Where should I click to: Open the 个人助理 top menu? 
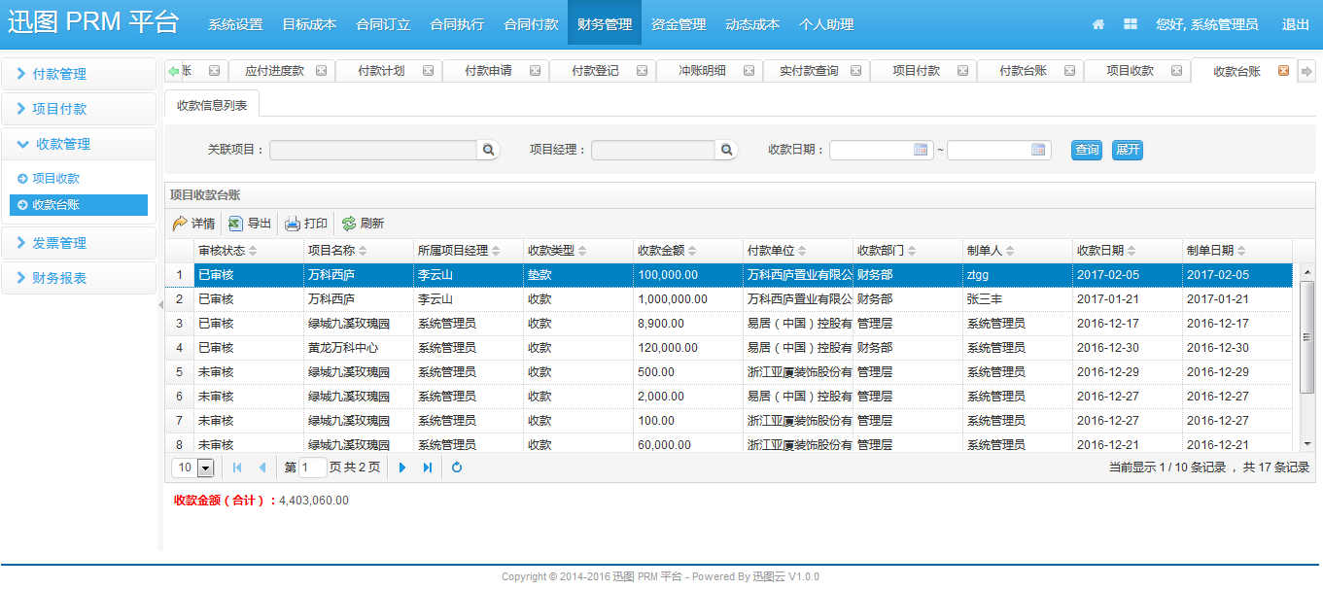coord(826,24)
